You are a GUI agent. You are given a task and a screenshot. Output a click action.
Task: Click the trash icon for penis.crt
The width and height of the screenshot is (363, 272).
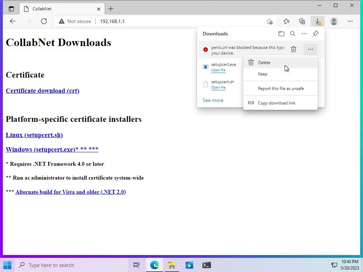tap(293, 49)
